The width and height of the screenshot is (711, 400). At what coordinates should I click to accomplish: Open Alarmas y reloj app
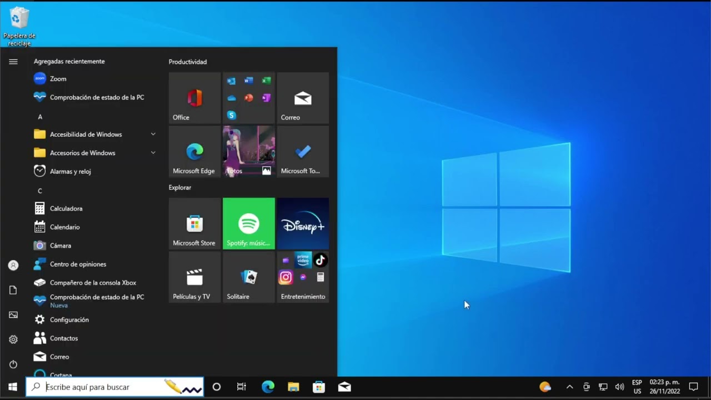pos(94,171)
